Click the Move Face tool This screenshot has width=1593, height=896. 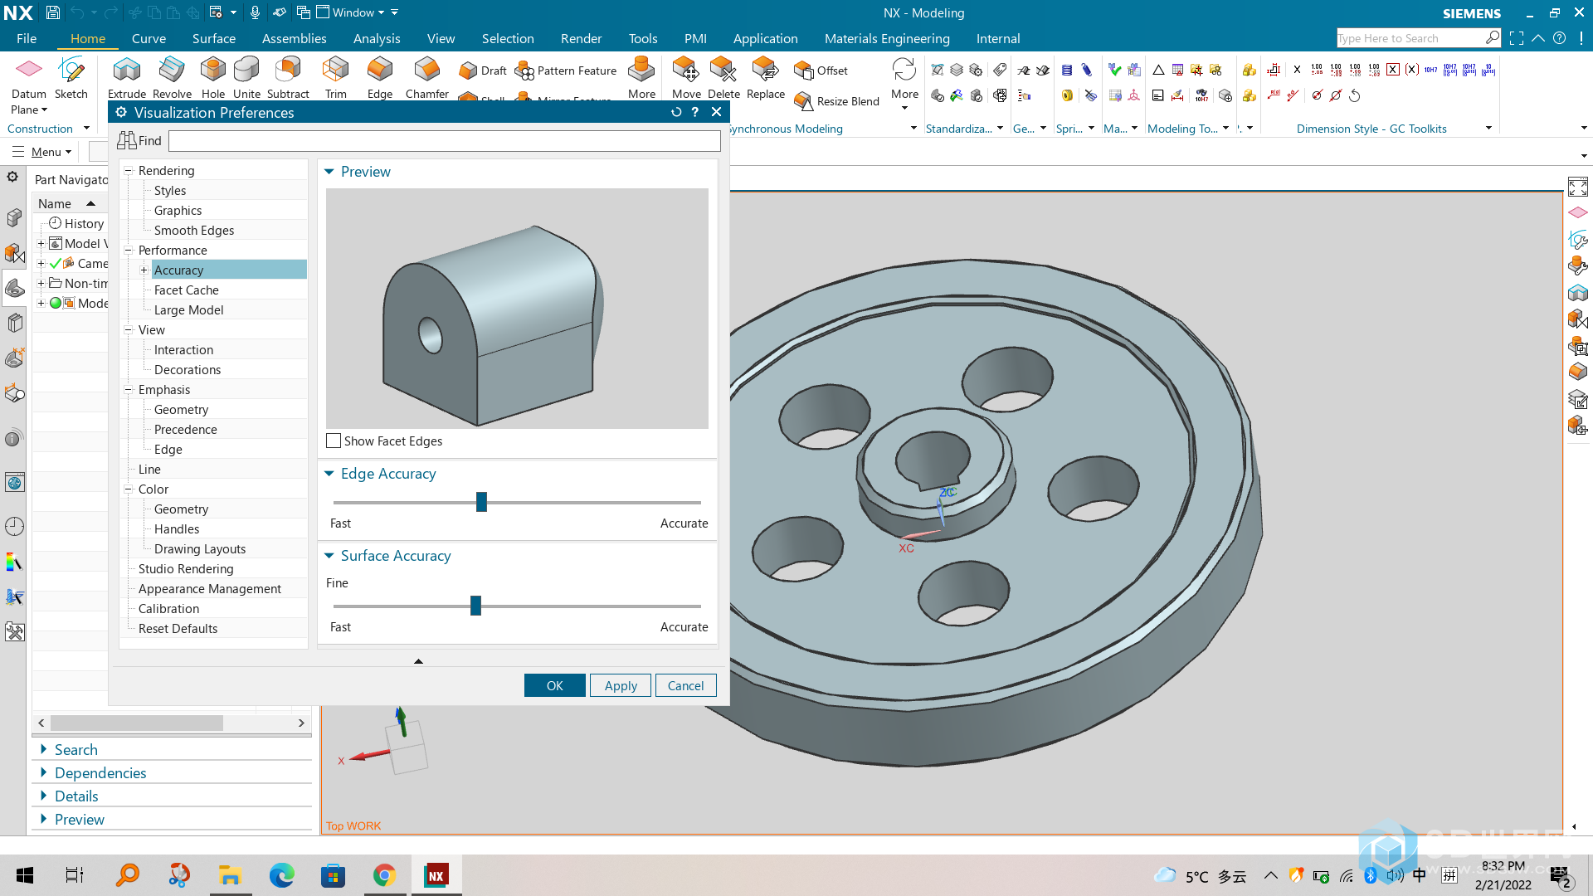[686, 78]
